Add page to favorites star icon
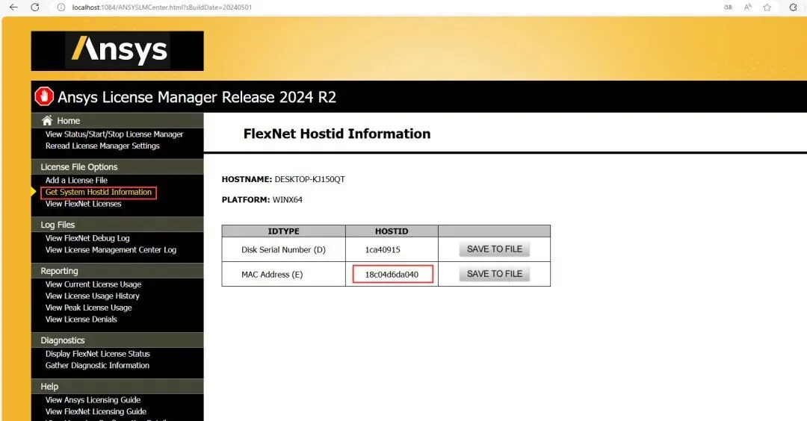807x421 pixels. tap(767, 7)
